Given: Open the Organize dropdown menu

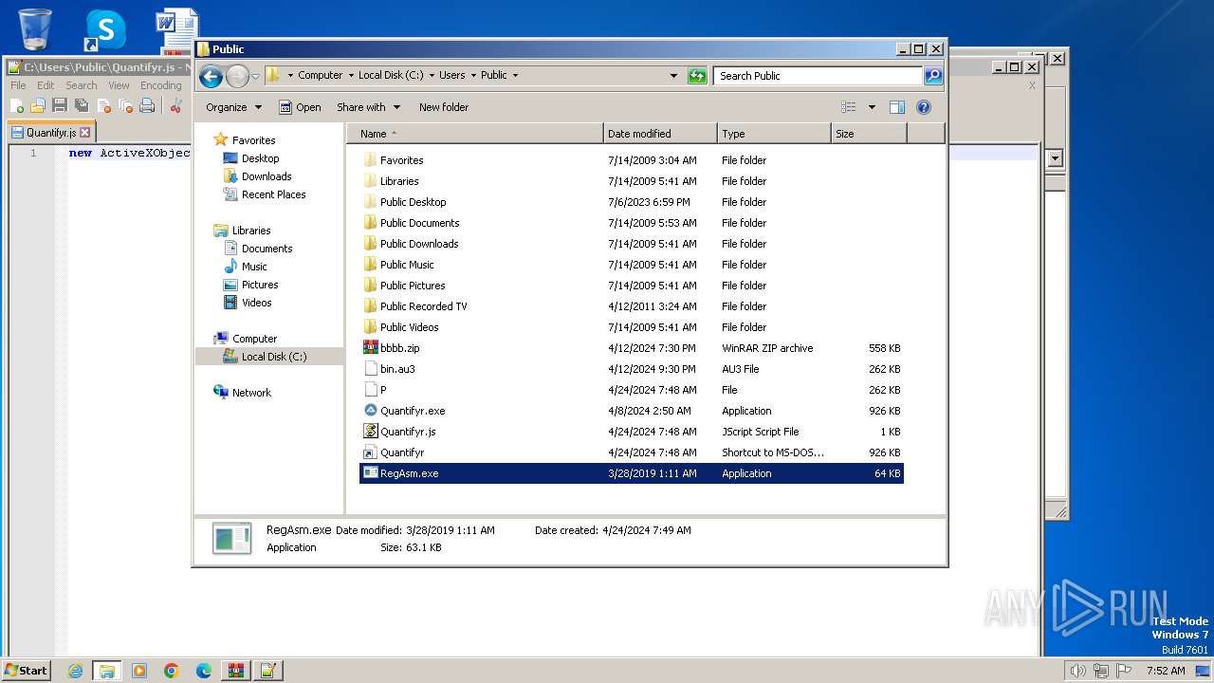Looking at the screenshot, I should point(233,107).
